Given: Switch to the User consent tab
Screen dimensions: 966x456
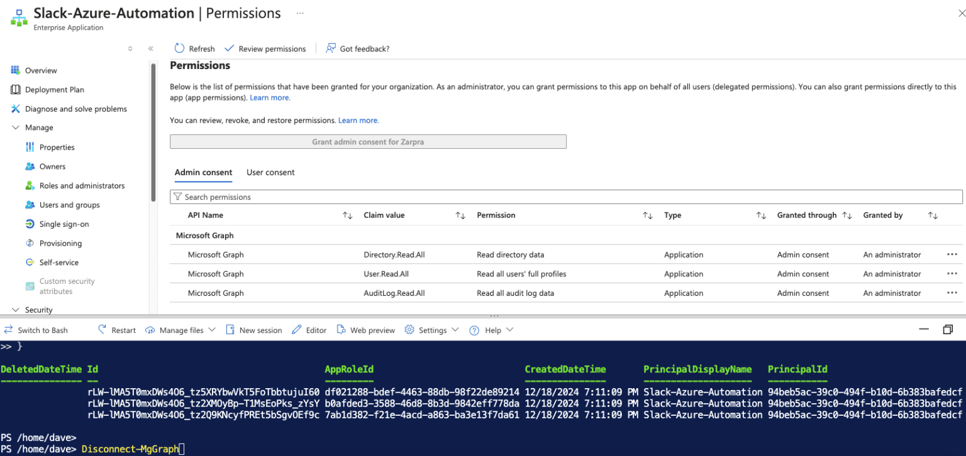Looking at the screenshot, I should click(270, 172).
